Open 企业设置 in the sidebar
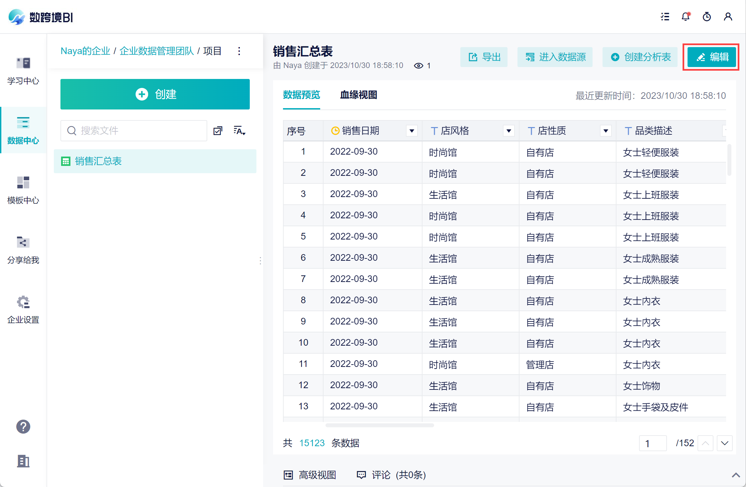The width and height of the screenshot is (746, 487). coord(23,309)
